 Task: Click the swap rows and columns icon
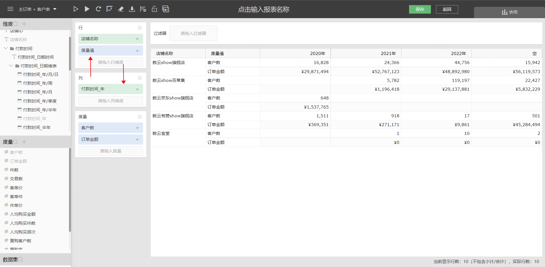[109, 9]
